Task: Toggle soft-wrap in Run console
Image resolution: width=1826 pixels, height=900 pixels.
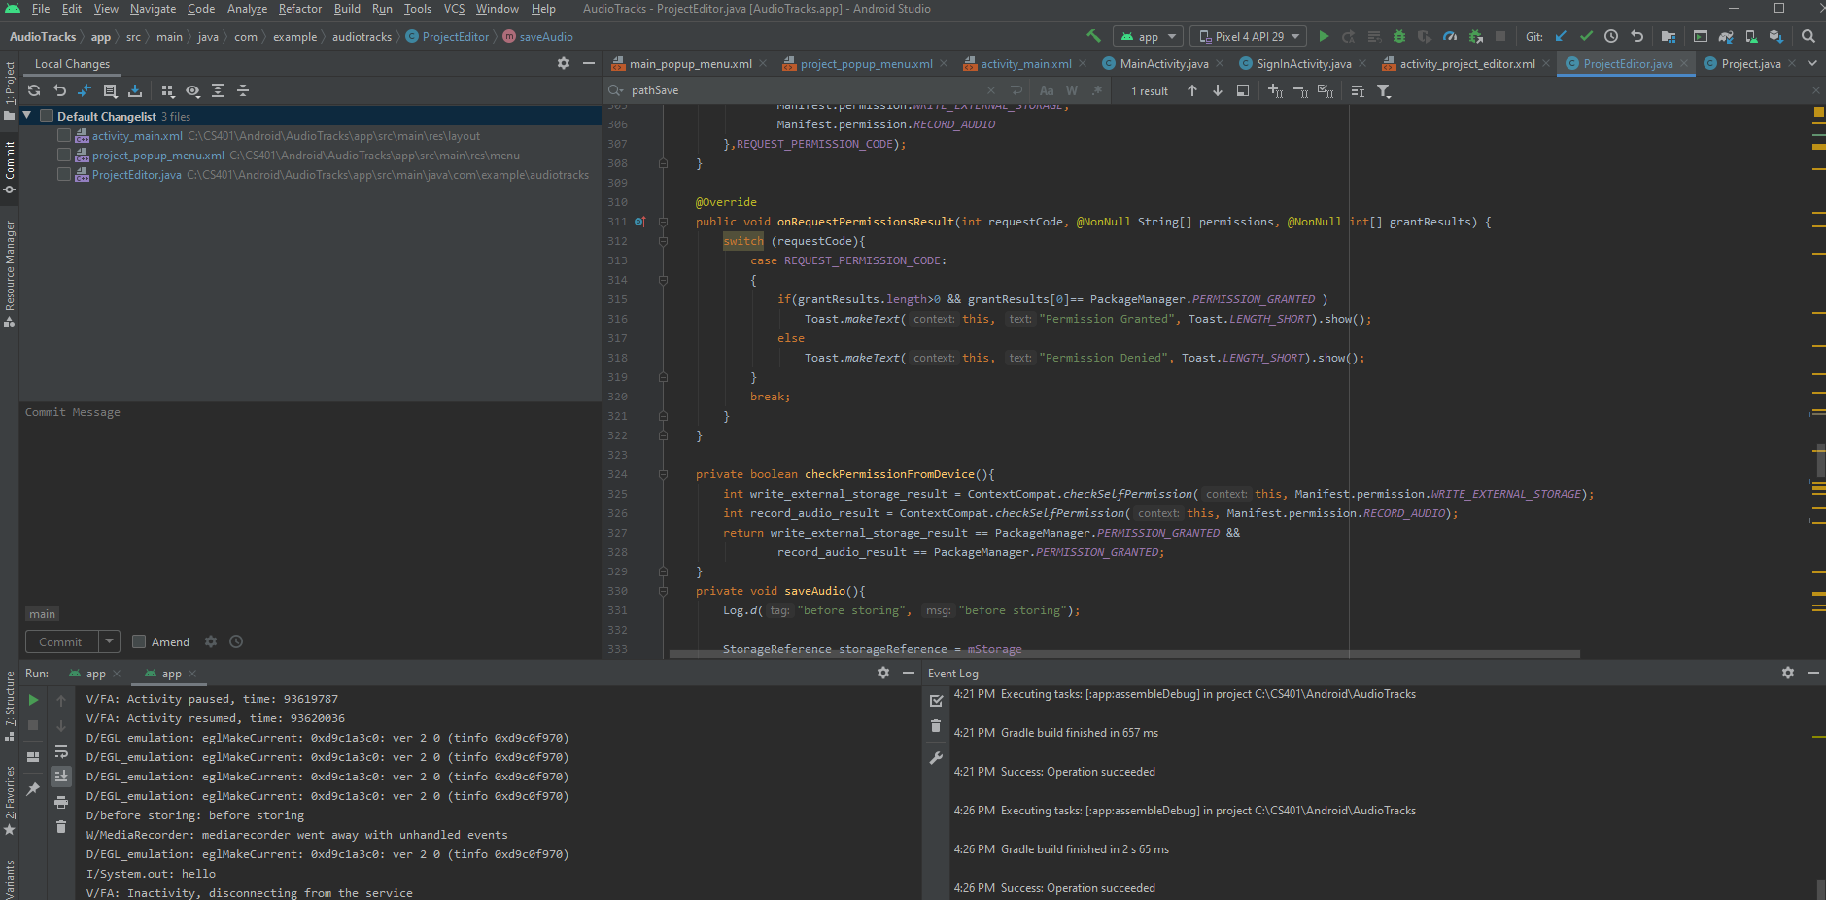Action: [61, 751]
